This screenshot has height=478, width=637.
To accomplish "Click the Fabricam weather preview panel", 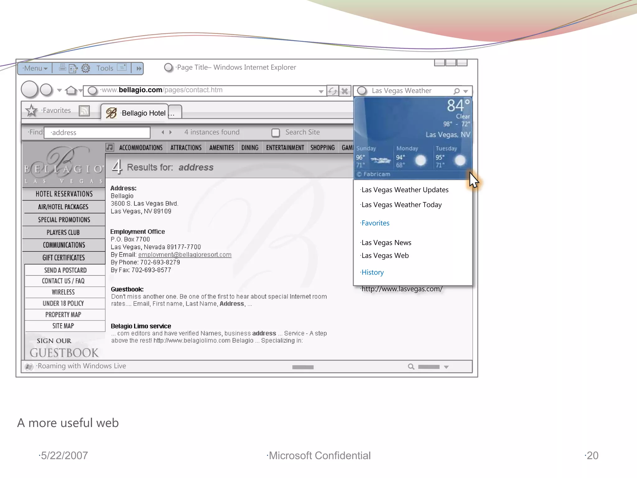I will 413,138.
